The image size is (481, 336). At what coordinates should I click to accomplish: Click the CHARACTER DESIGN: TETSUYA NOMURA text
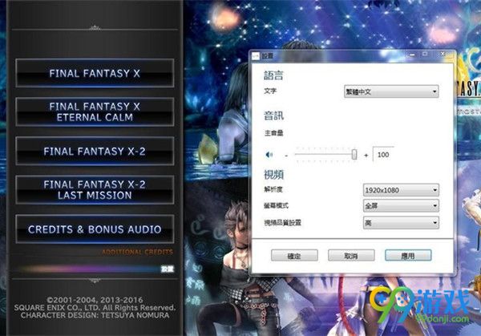(x=95, y=315)
